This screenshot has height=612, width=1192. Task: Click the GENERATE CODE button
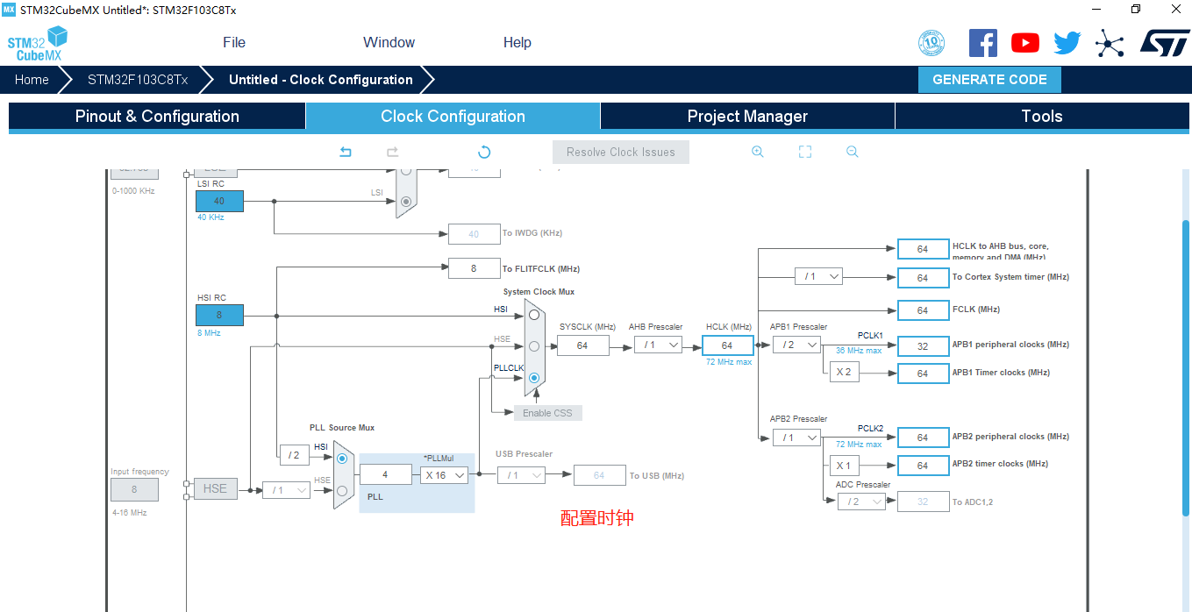pyautogui.click(x=989, y=80)
